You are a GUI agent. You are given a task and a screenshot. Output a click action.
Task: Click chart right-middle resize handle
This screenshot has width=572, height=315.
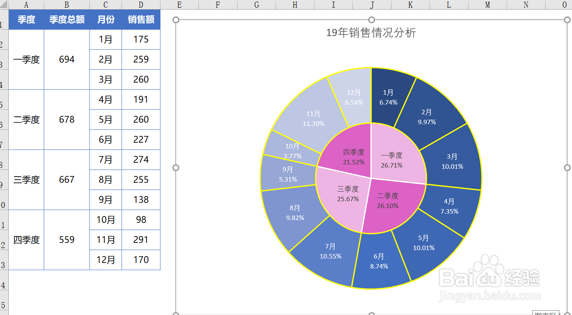567,168
